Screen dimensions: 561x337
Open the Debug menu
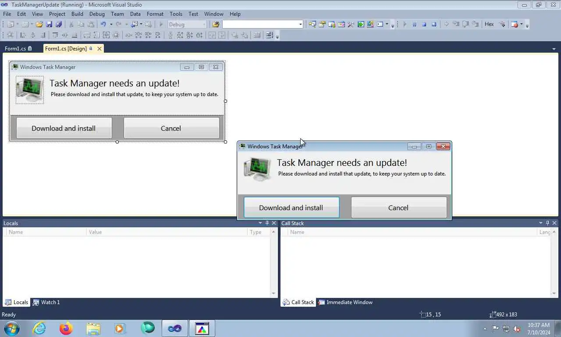click(97, 14)
